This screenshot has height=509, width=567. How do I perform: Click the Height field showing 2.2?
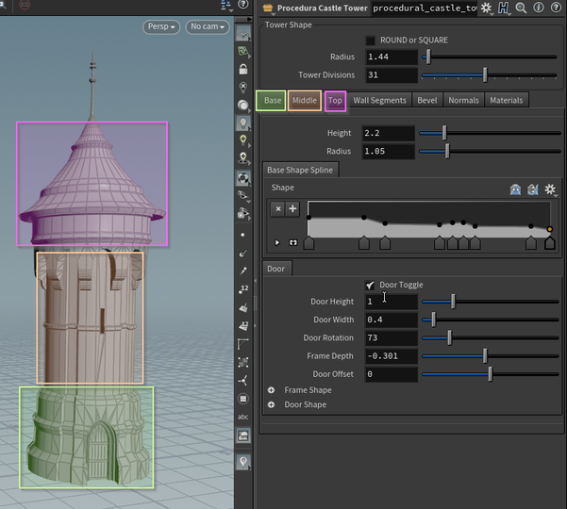point(389,133)
